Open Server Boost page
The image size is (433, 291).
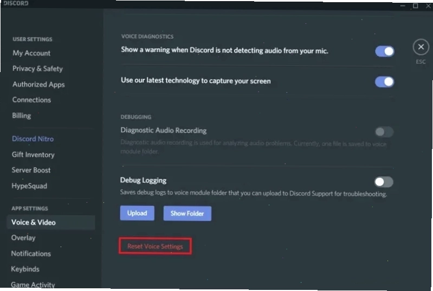pyautogui.click(x=31, y=170)
